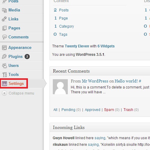Open the Twenty Eleven theme link

pos(77,46)
